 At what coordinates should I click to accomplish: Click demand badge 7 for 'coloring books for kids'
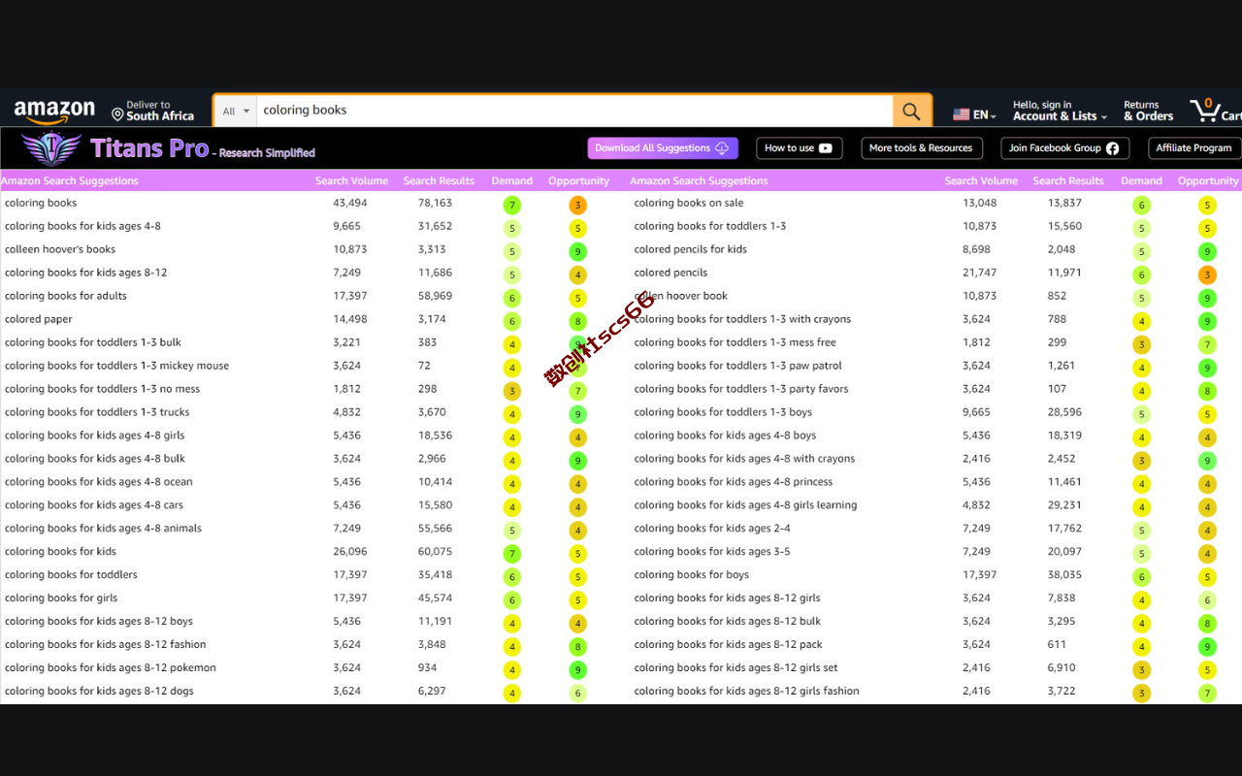pos(512,555)
